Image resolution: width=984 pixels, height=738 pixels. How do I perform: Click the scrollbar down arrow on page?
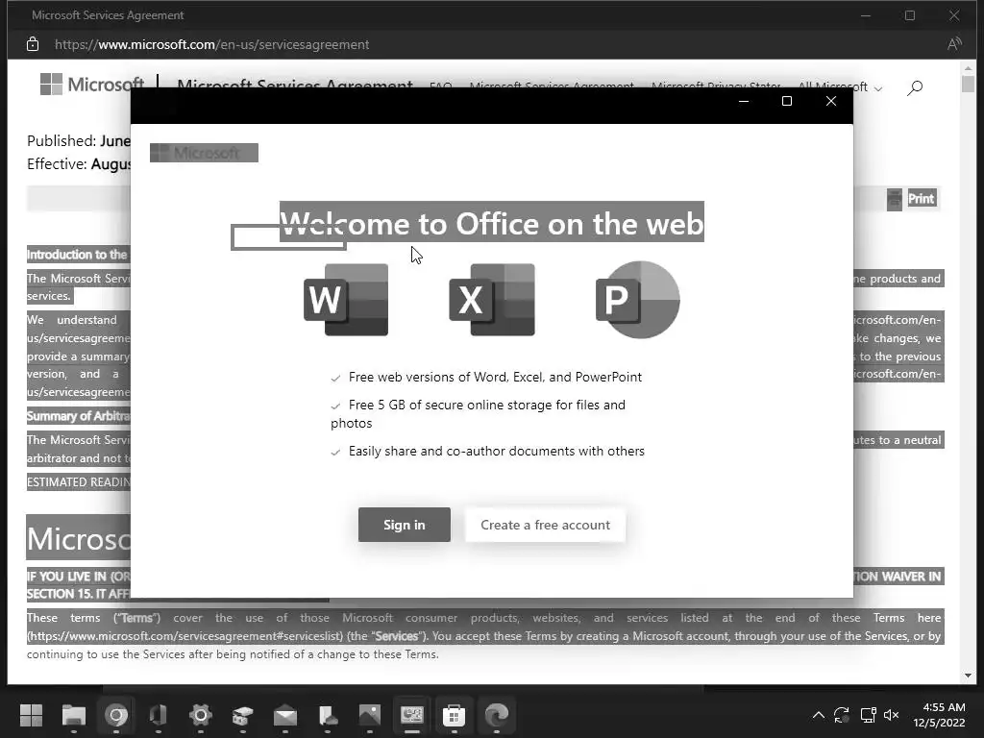click(x=968, y=676)
